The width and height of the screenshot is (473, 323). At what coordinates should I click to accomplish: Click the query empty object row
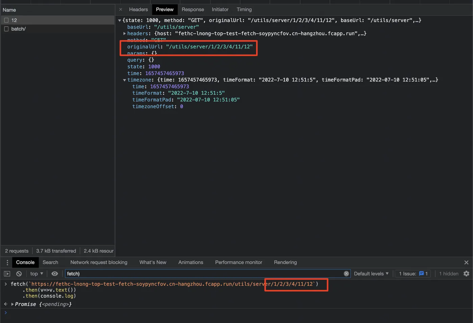pos(141,60)
